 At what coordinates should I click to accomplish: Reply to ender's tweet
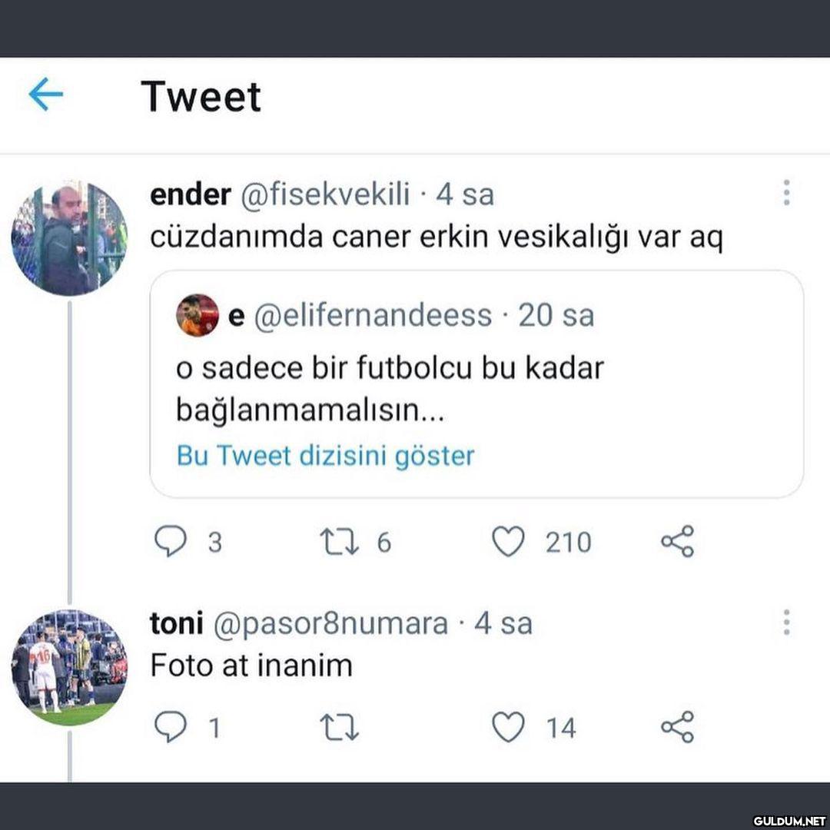coord(170,542)
